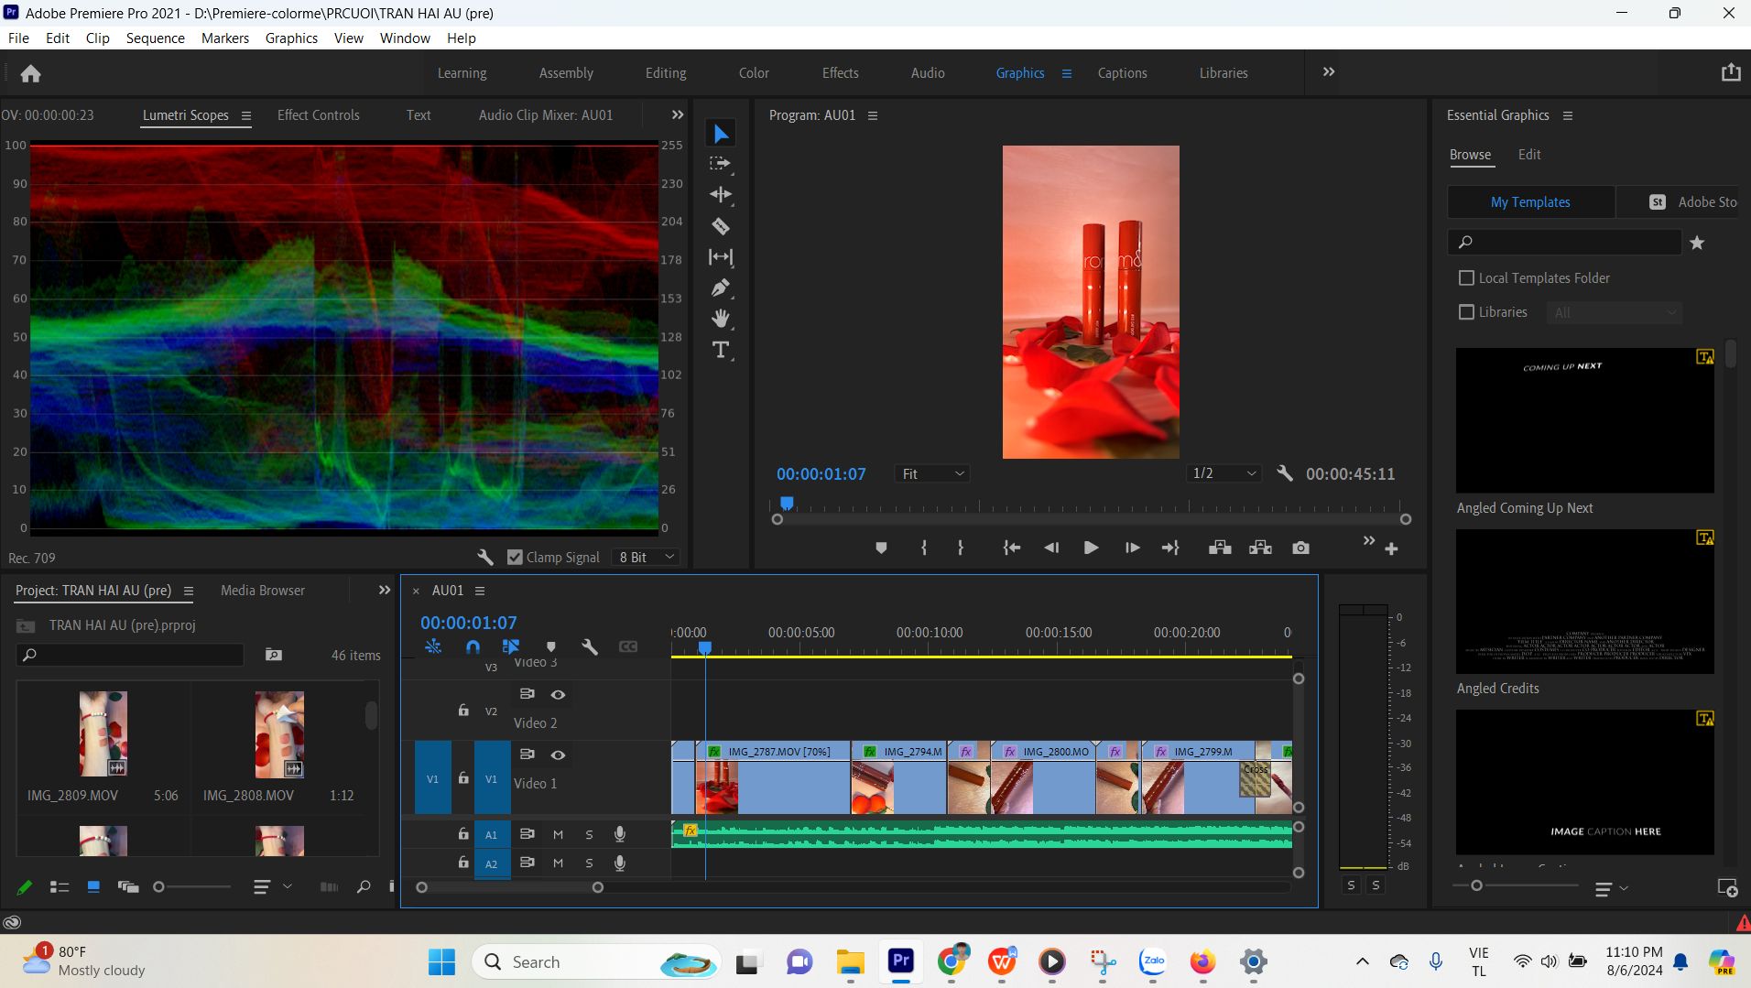Switch to Effect Controls tab
The width and height of the screenshot is (1751, 988).
[x=318, y=114]
